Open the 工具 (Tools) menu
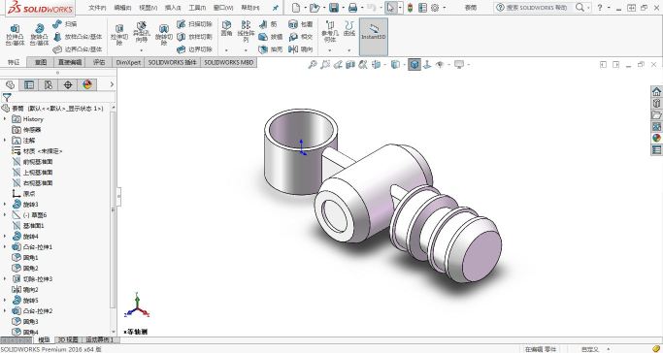This screenshot has width=663, height=353. 197,8
